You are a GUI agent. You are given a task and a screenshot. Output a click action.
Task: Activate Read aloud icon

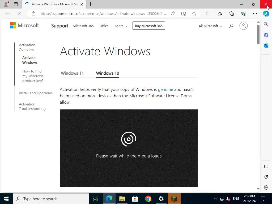point(173,14)
